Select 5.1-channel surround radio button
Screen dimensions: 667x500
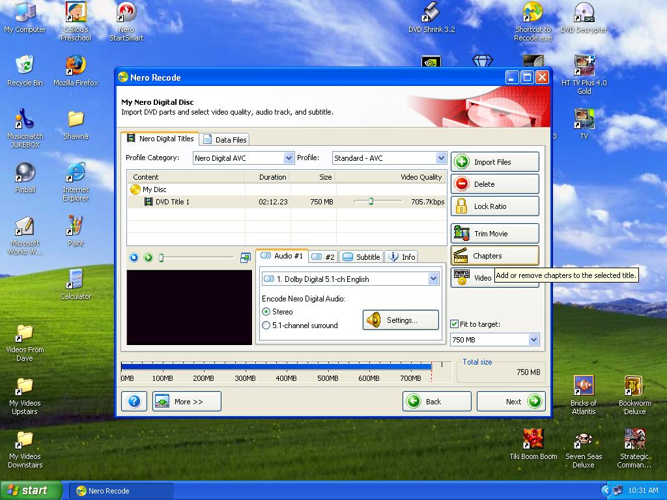pos(266,326)
